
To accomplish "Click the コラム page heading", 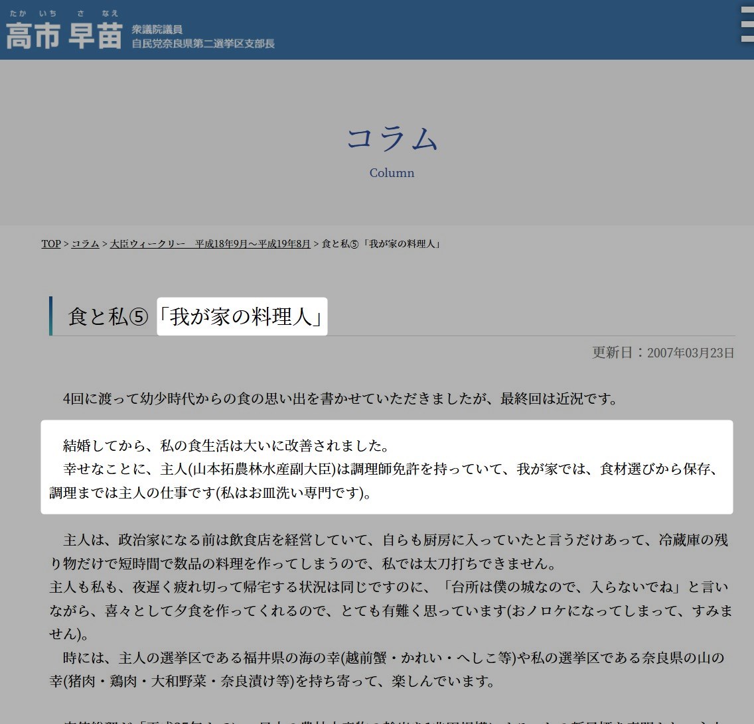I will [392, 139].
